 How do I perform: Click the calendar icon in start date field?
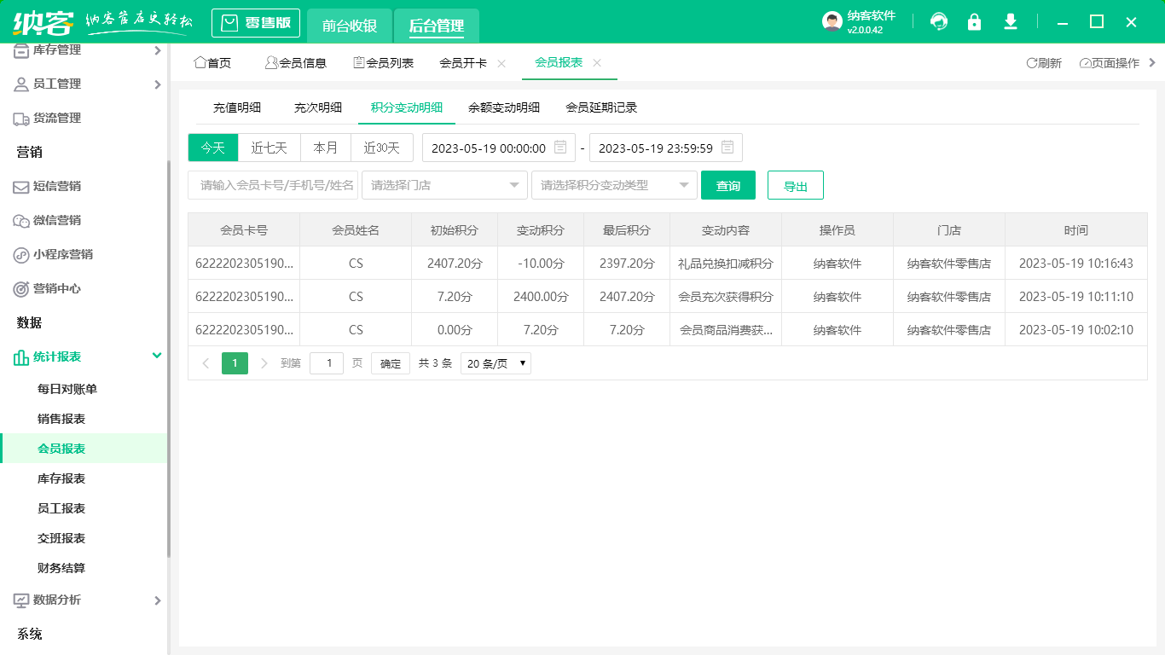[560, 148]
